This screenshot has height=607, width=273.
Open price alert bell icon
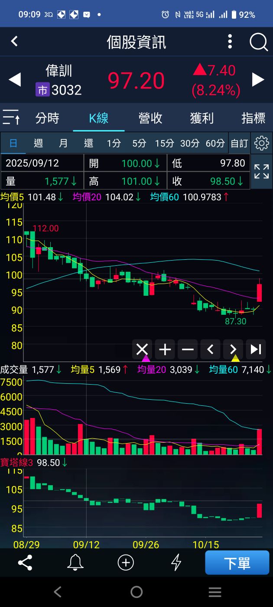(x=75, y=563)
